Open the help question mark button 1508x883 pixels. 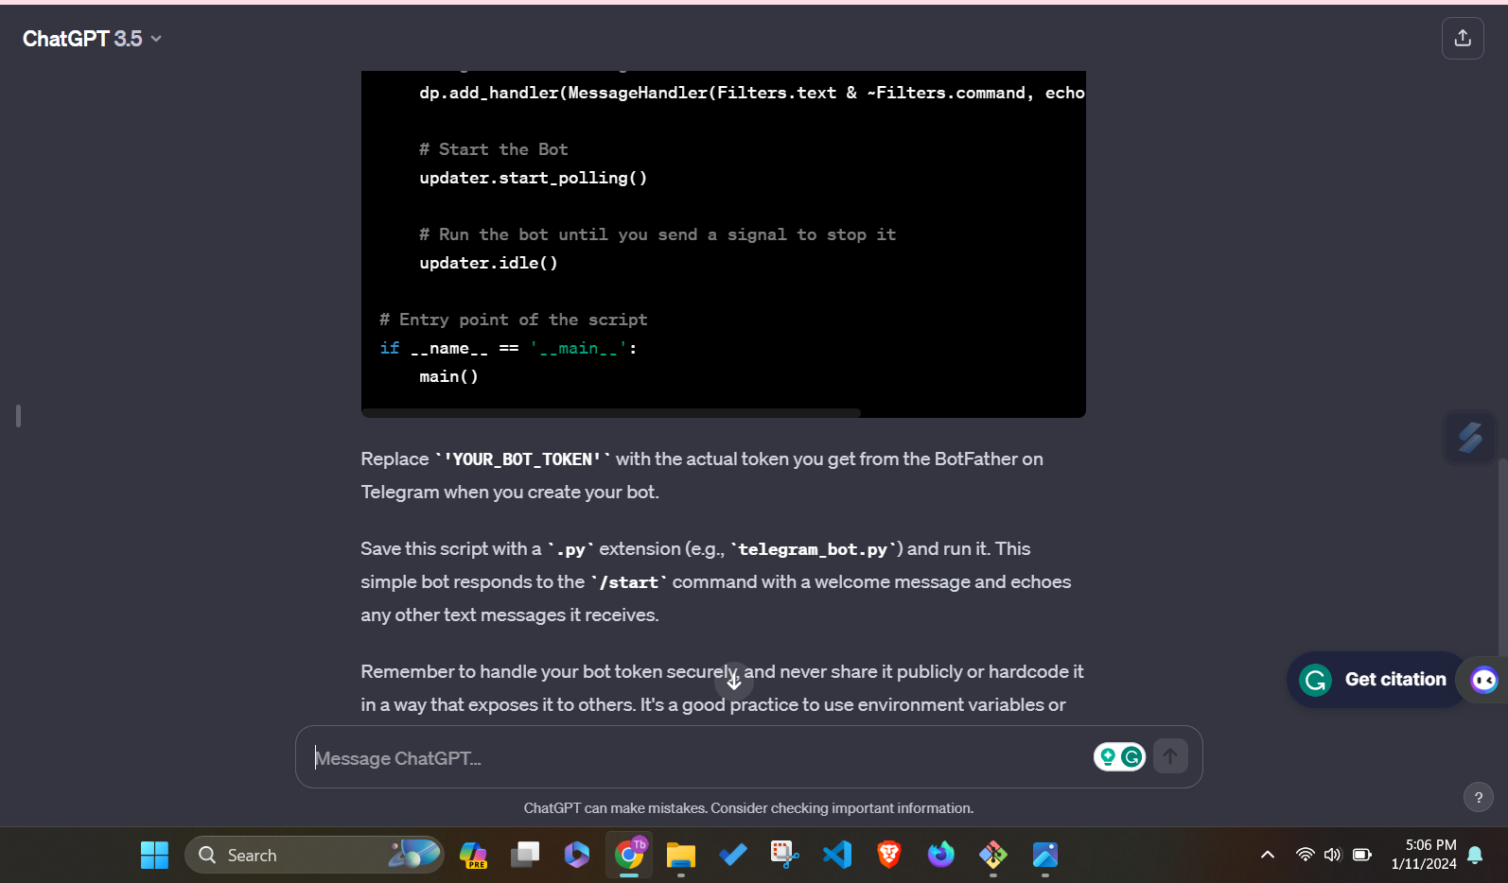1479,797
